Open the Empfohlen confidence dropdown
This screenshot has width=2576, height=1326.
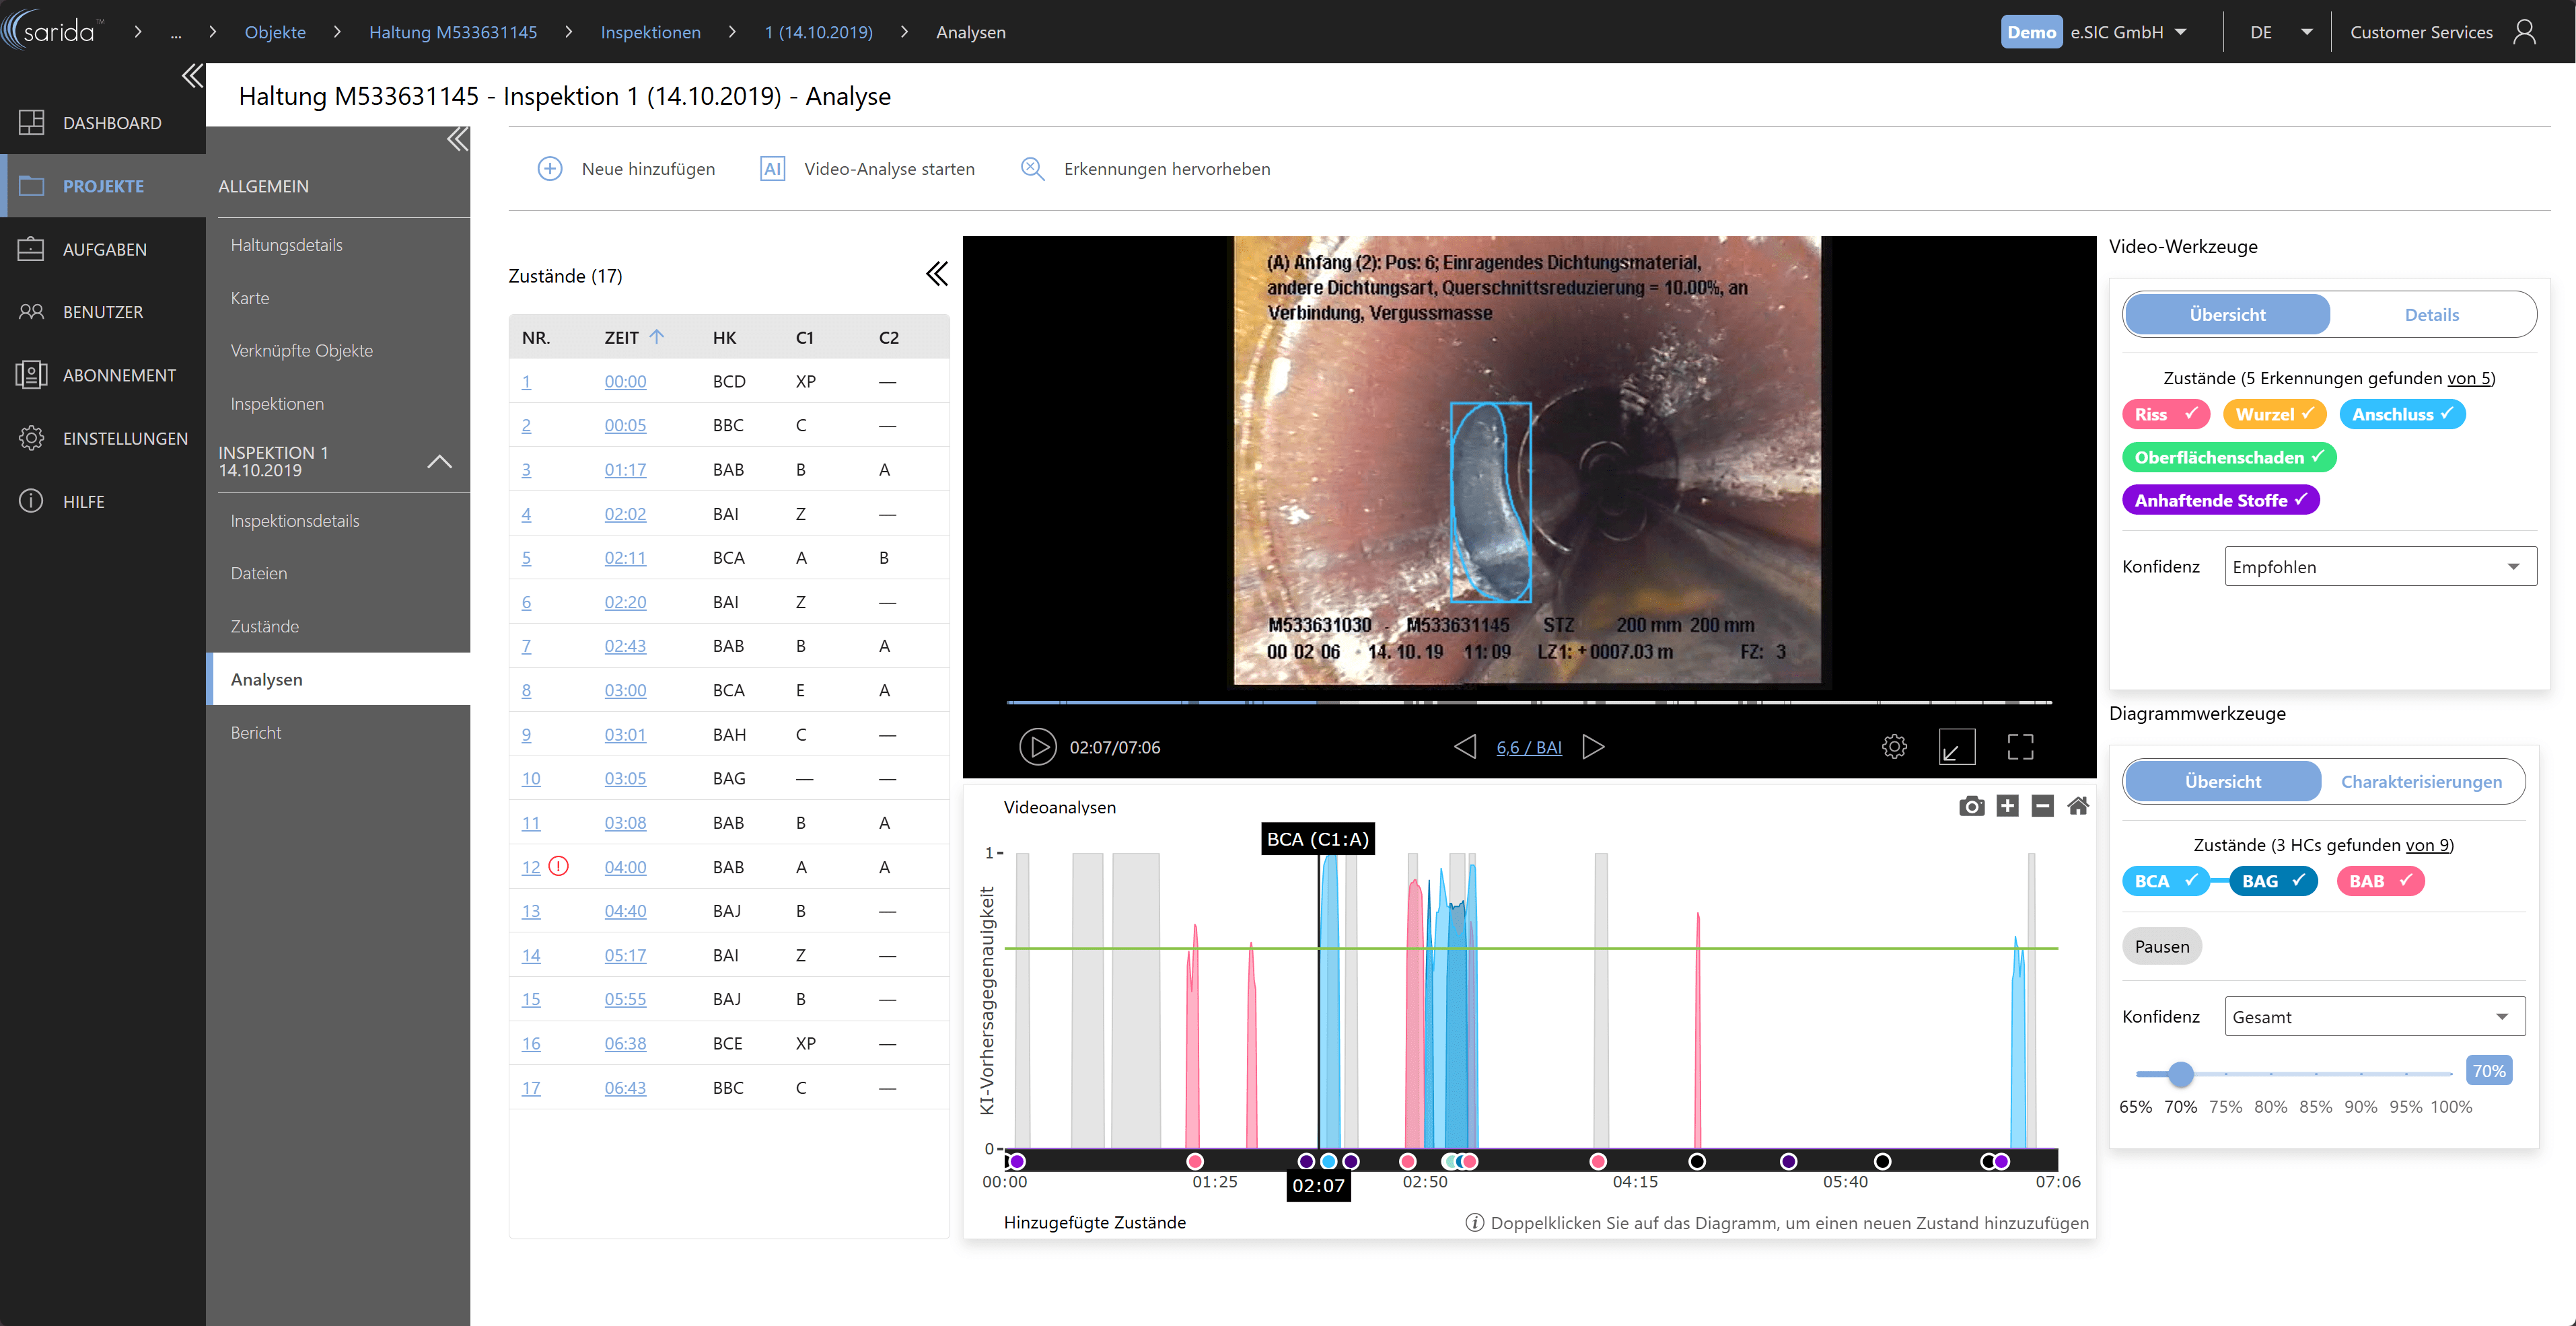[2380, 567]
